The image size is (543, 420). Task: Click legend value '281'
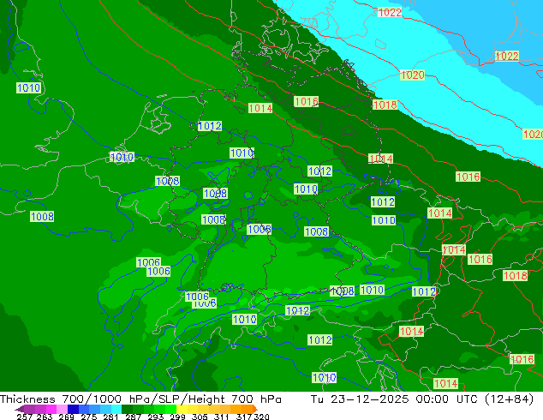coord(110,417)
